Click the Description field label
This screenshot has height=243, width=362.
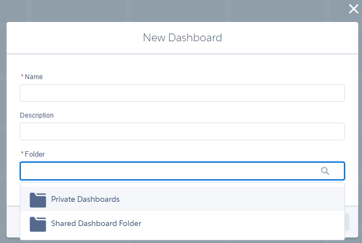[x=37, y=115]
